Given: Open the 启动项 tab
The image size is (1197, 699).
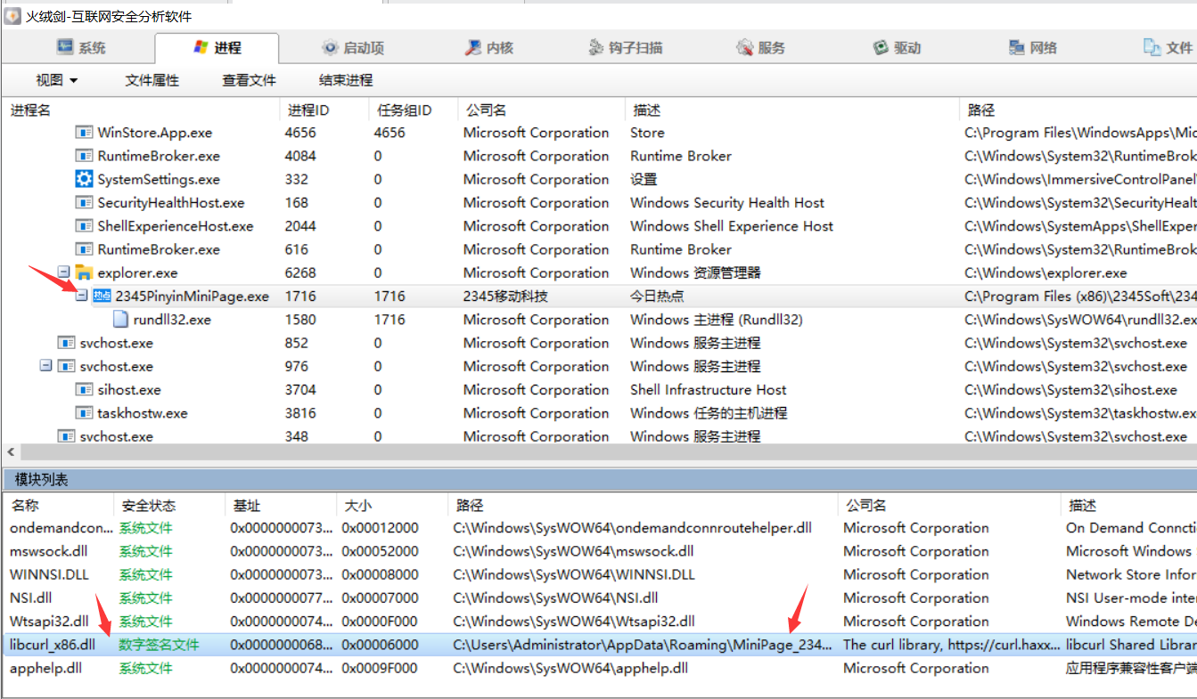Looking at the screenshot, I should pyautogui.click(x=353, y=48).
